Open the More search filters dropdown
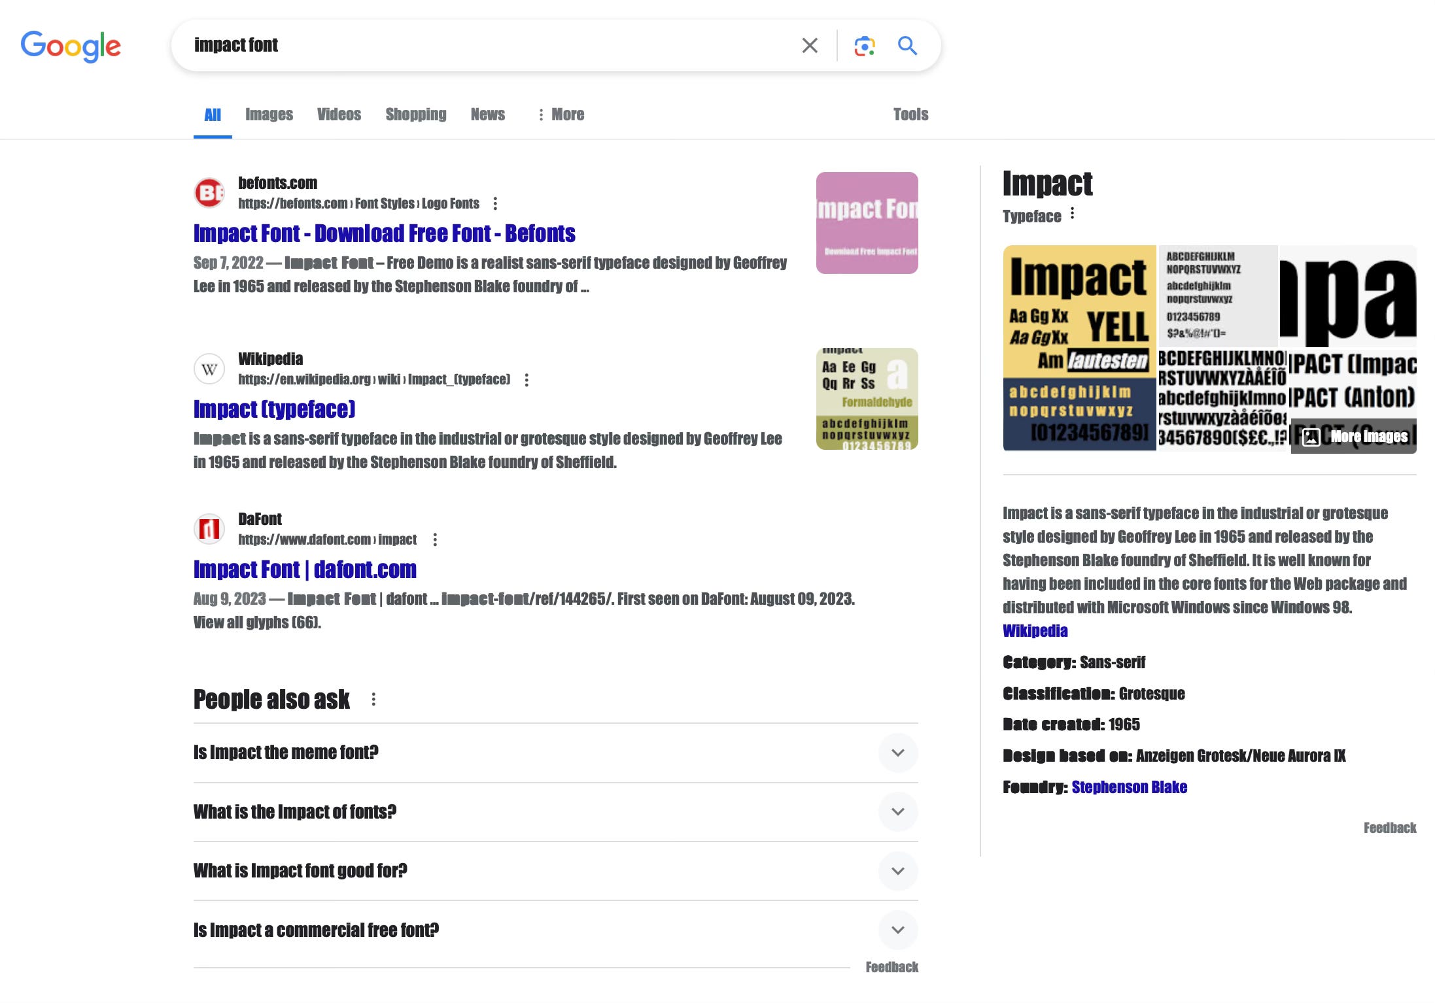 (561, 114)
